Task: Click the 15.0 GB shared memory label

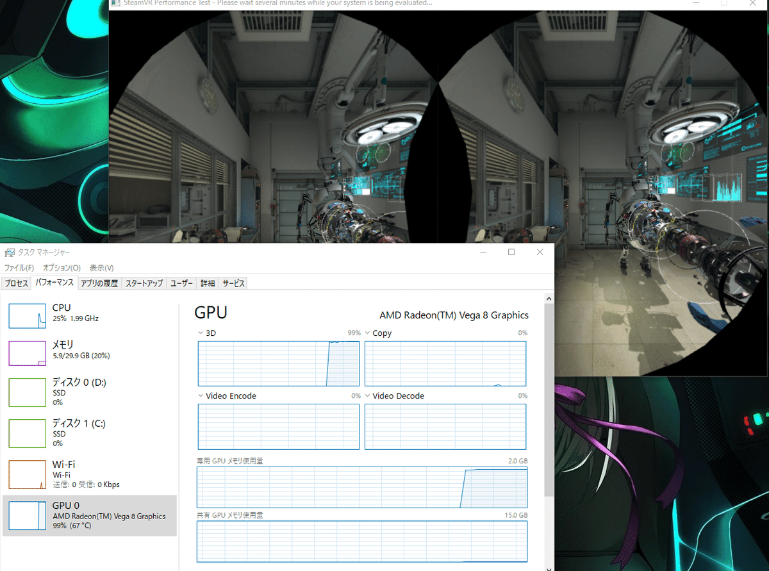Action: (x=516, y=515)
